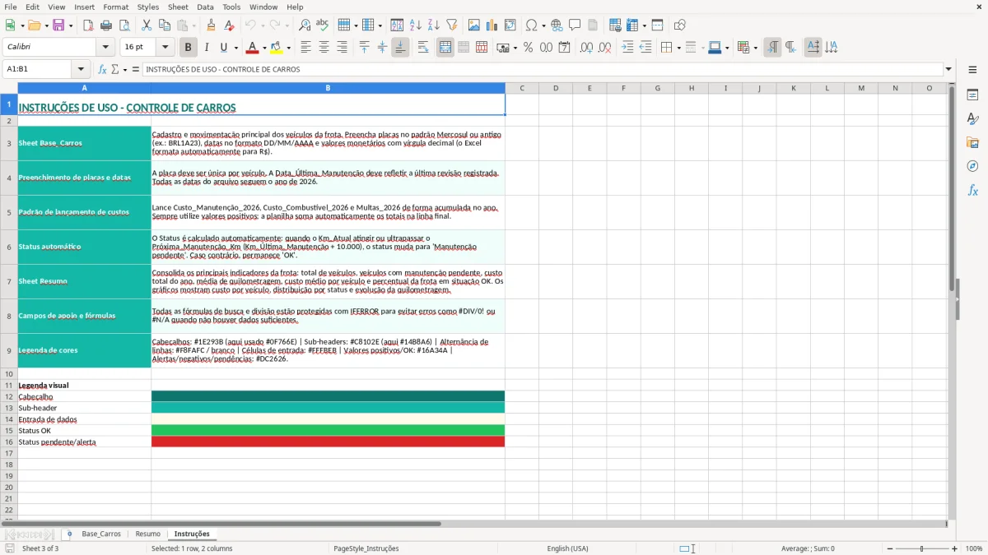988x555 pixels.
Task: Click English (USA) language in status bar
Action: pos(567,548)
